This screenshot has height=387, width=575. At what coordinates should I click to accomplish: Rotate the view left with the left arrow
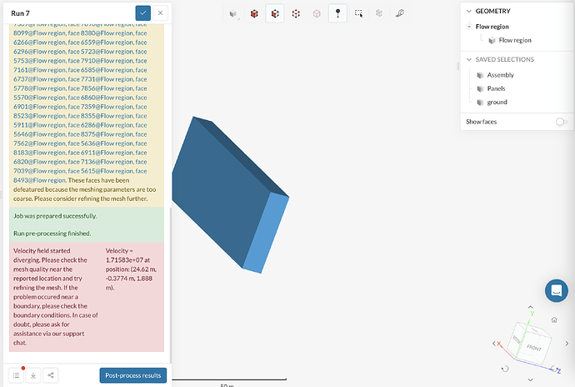(x=494, y=344)
